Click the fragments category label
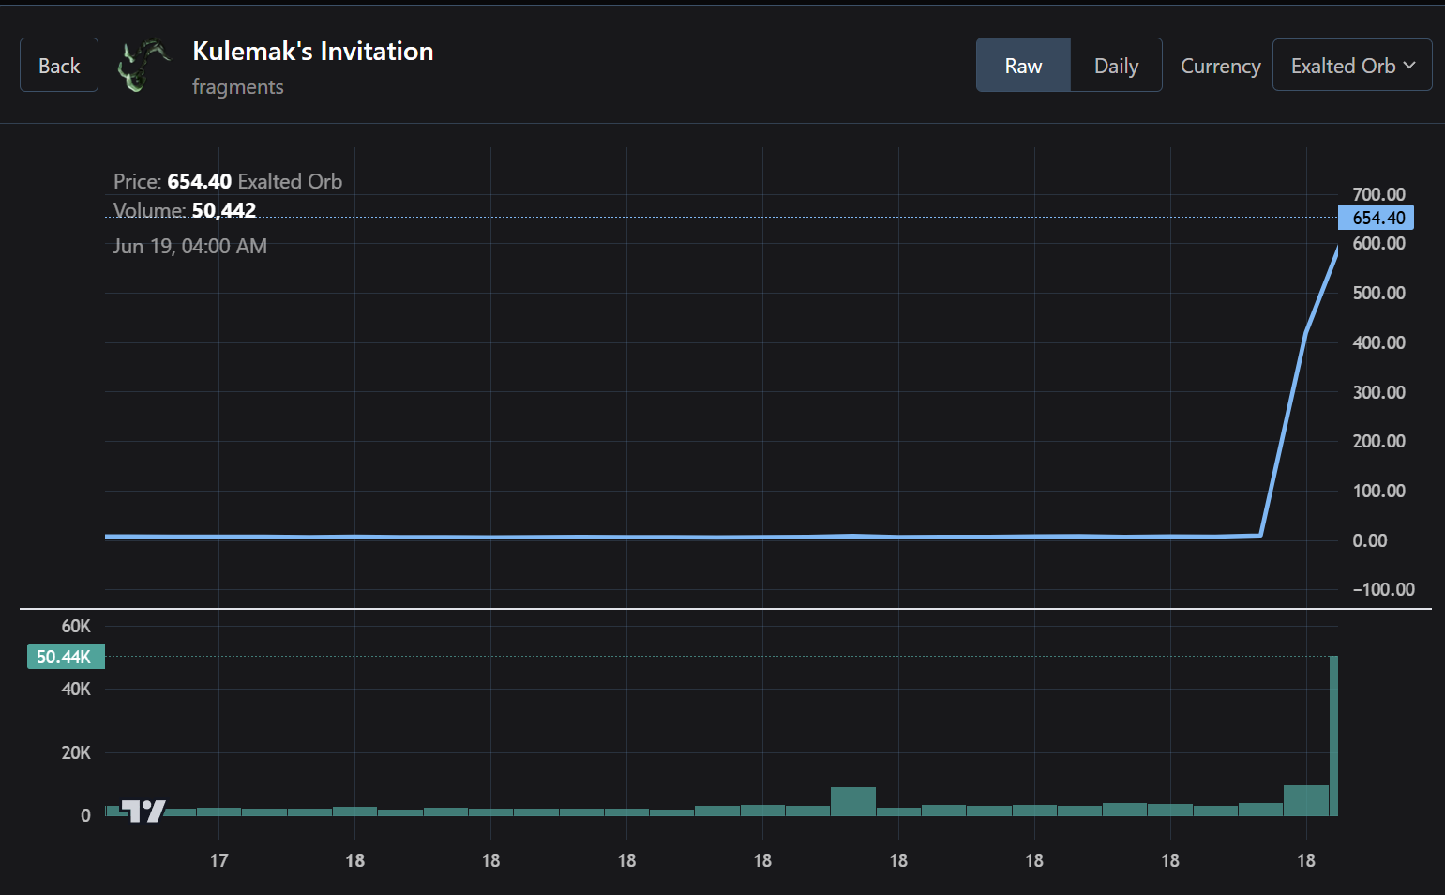The image size is (1445, 895). click(238, 87)
